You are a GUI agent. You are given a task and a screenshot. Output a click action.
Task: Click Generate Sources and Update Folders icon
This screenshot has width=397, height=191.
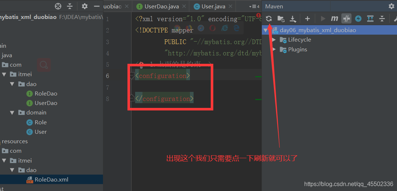[281, 19]
